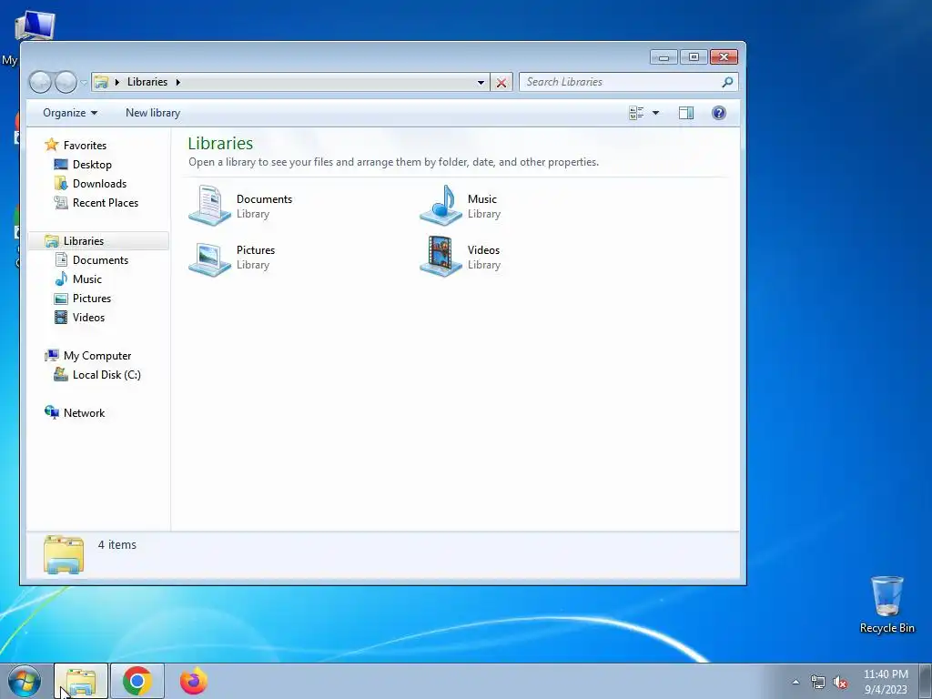The width and height of the screenshot is (932, 699).
Task: Select Pictures in navigation pane tree
Action: coord(92,299)
